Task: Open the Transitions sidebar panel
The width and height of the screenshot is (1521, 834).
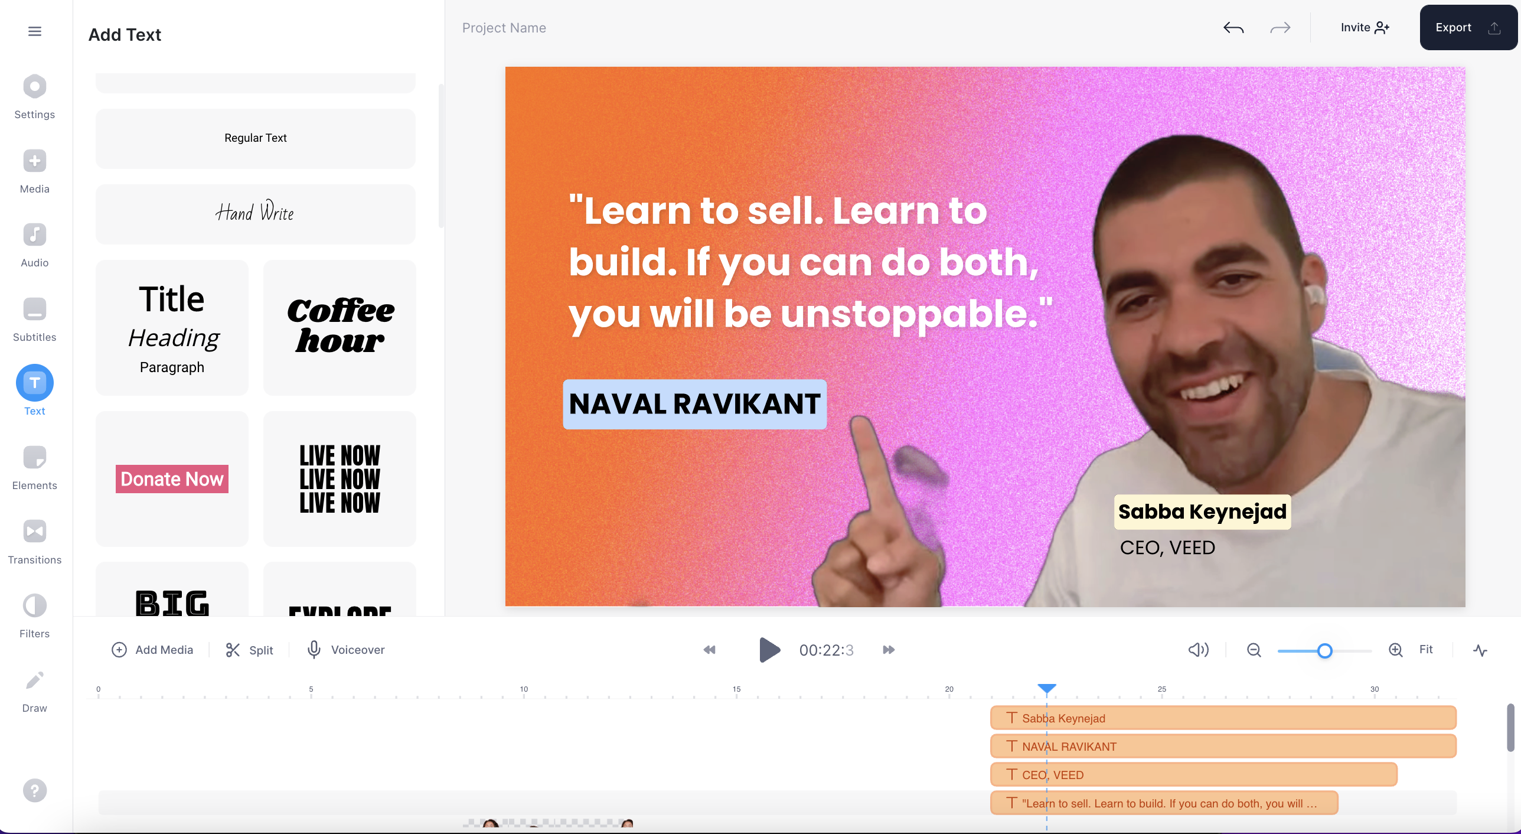Action: point(35,542)
